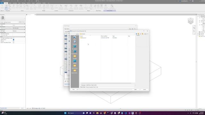
Task: Click the Control tool in the ribbon
Action: coord(56,6)
